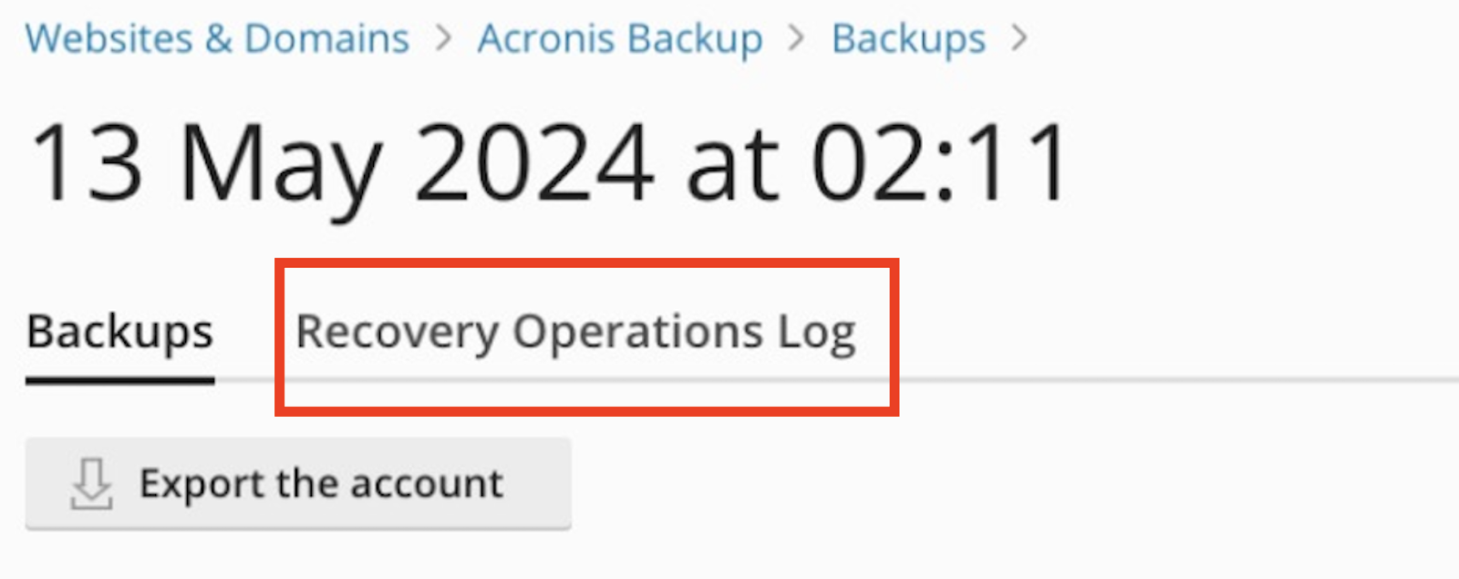The image size is (1459, 579).
Task: Go back to the Backups list breadcrumb
Action: tap(909, 40)
